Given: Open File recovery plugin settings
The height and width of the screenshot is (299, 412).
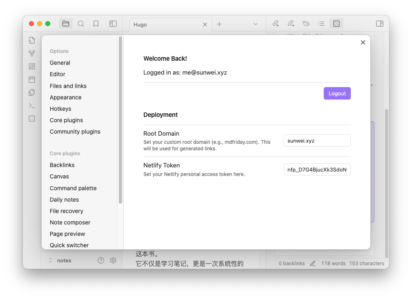Looking at the screenshot, I should (x=67, y=211).
